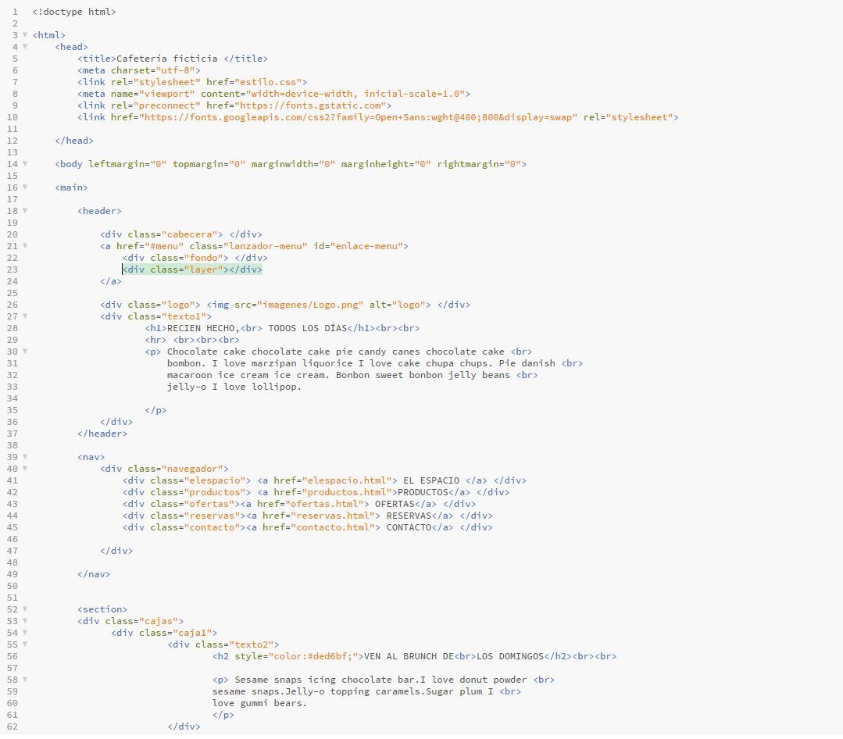Collapse the header fold on line 18
Viewport: 843px width, 739px height.
[x=25, y=211]
